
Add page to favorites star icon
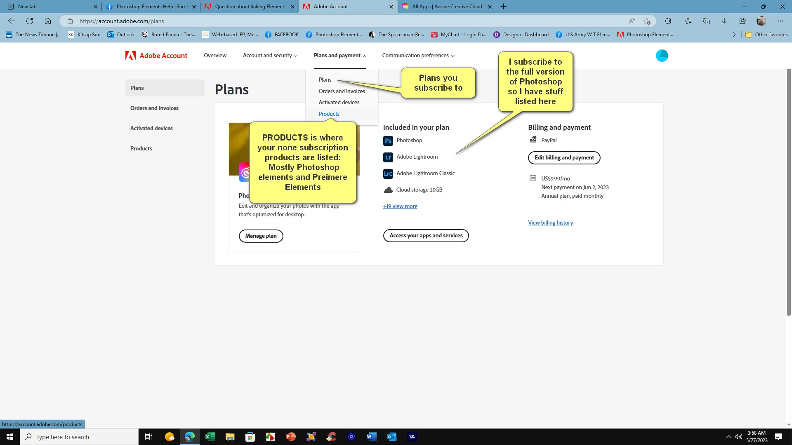click(x=647, y=21)
